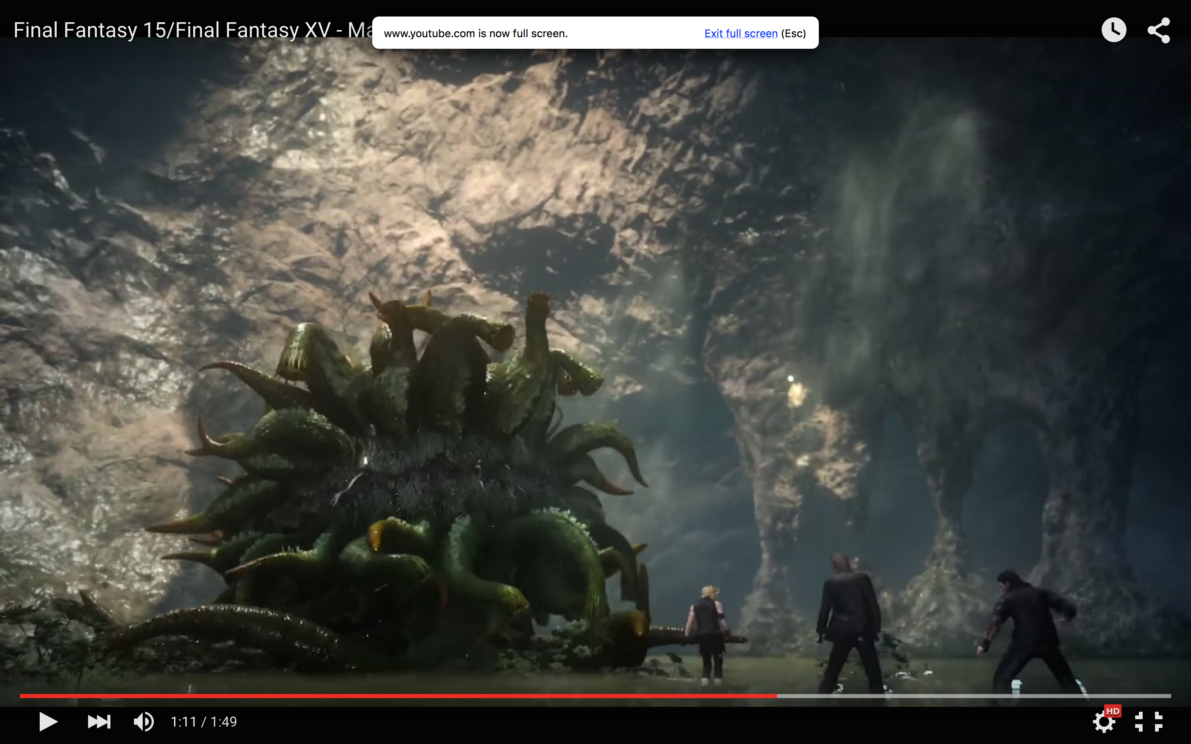Seek along the red progress bar
Image resolution: width=1191 pixels, height=744 pixels.
tap(398, 696)
